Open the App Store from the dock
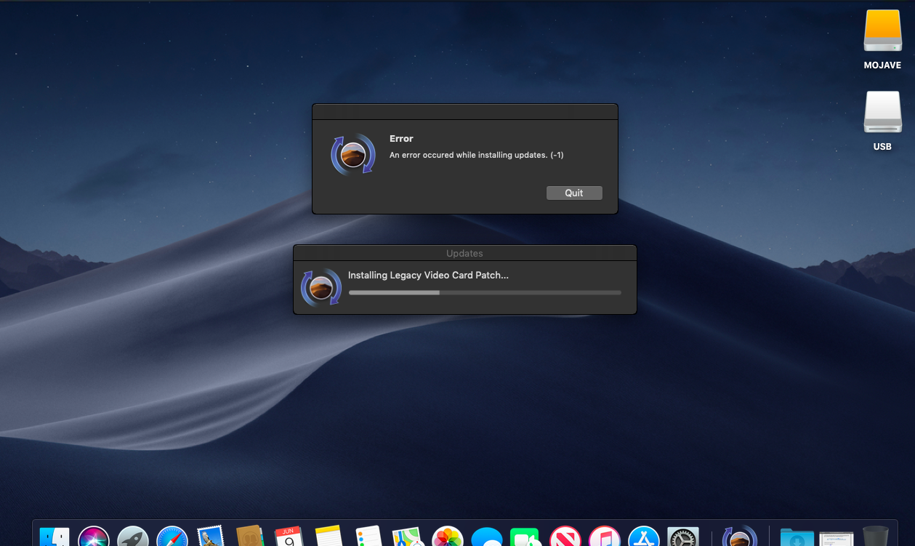The image size is (915, 546). pyautogui.click(x=643, y=537)
